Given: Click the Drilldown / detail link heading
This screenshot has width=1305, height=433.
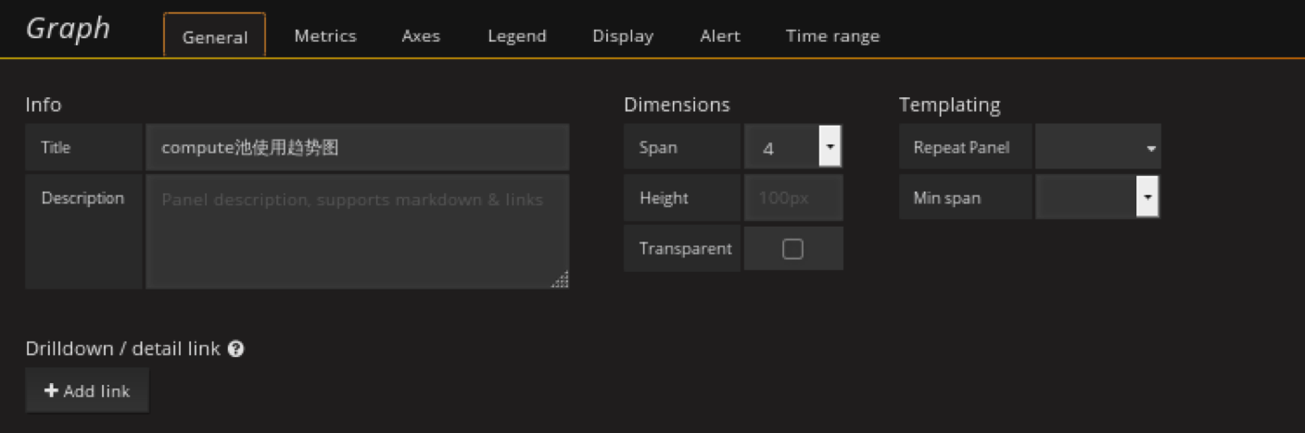Looking at the screenshot, I should click(x=122, y=349).
